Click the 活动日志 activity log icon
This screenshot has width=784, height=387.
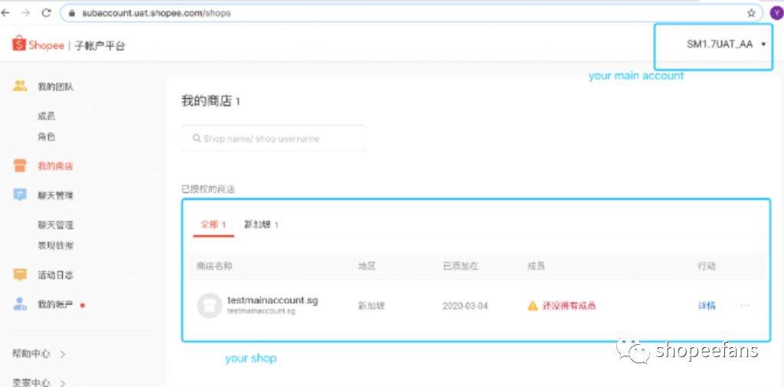click(x=20, y=275)
